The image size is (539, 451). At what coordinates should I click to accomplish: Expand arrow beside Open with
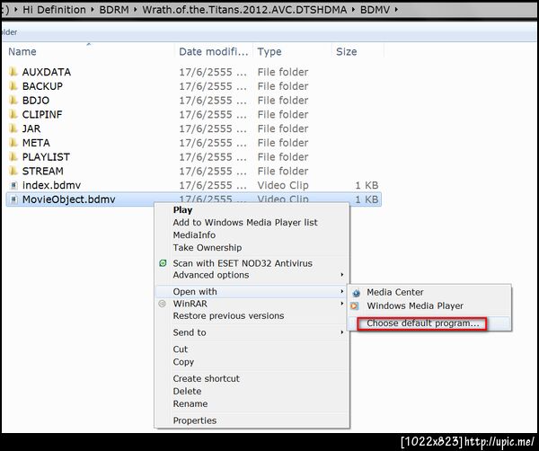[x=341, y=291]
